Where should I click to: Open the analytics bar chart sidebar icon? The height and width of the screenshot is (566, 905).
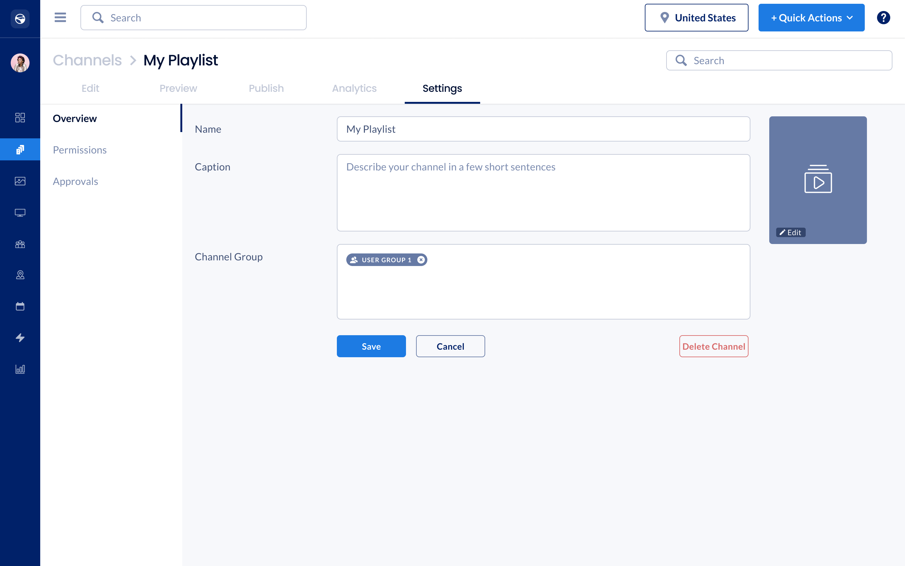coord(20,369)
